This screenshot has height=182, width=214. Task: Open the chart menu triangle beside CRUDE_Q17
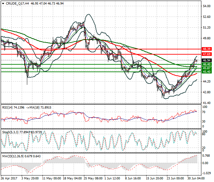pyautogui.click(x=3, y=4)
